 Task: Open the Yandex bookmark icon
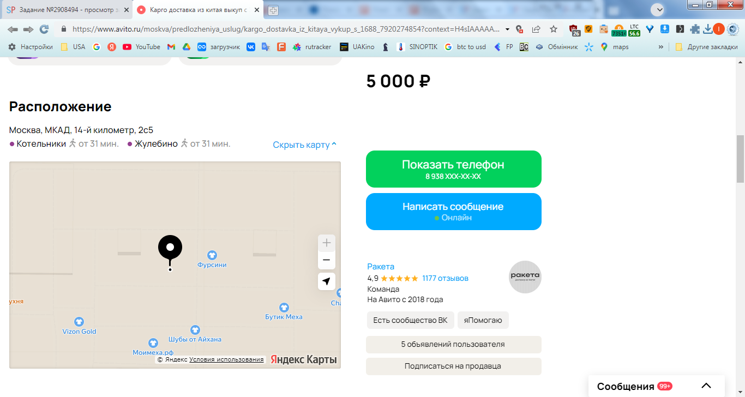tap(112, 47)
